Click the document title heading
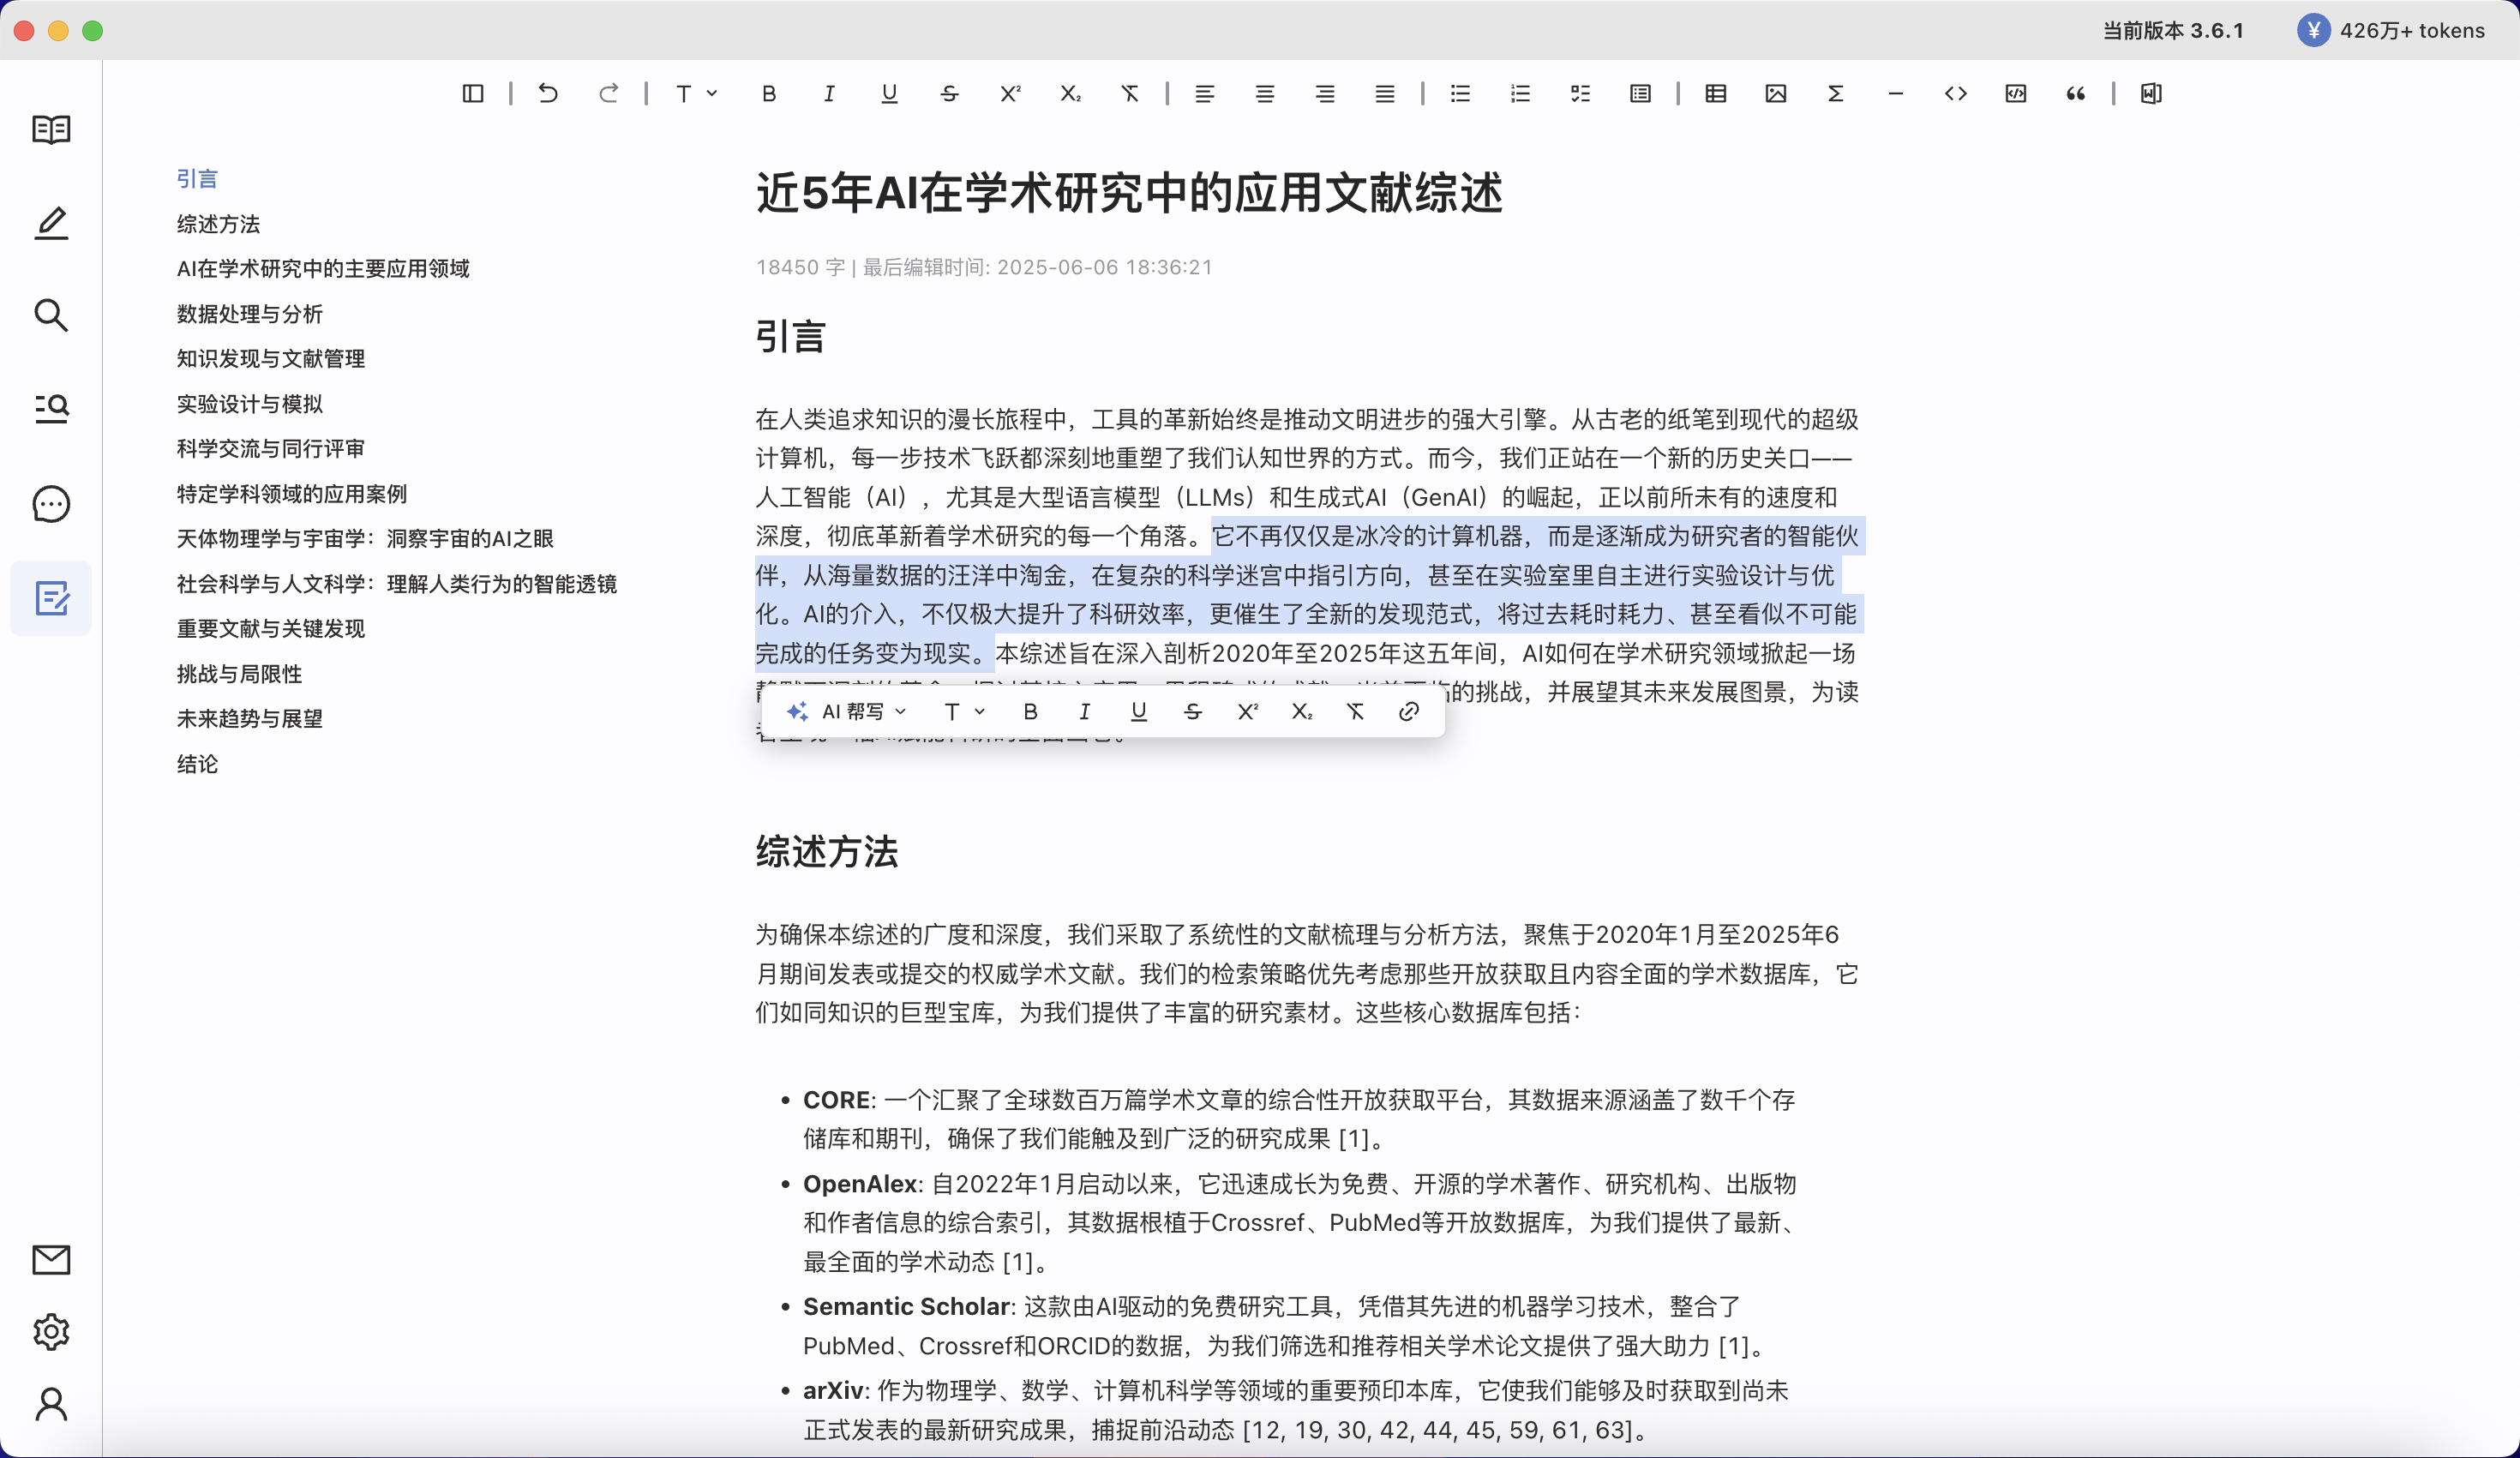The width and height of the screenshot is (2520, 1458). click(x=1129, y=192)
